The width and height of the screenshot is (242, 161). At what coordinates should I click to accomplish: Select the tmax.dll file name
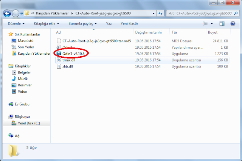69,60
